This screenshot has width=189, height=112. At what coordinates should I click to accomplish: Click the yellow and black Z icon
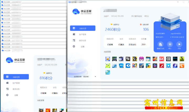point(135,59)
